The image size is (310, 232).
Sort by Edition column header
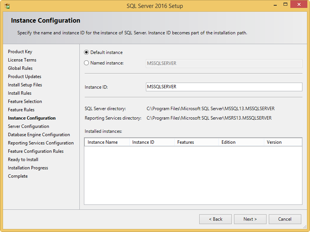pyautogui.click(x=242, y=142)
